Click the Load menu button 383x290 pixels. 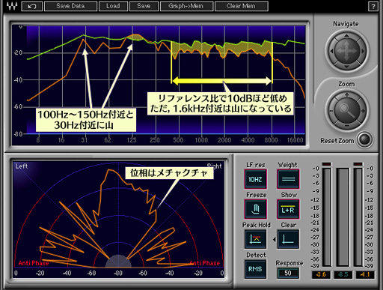coord(113,6)
